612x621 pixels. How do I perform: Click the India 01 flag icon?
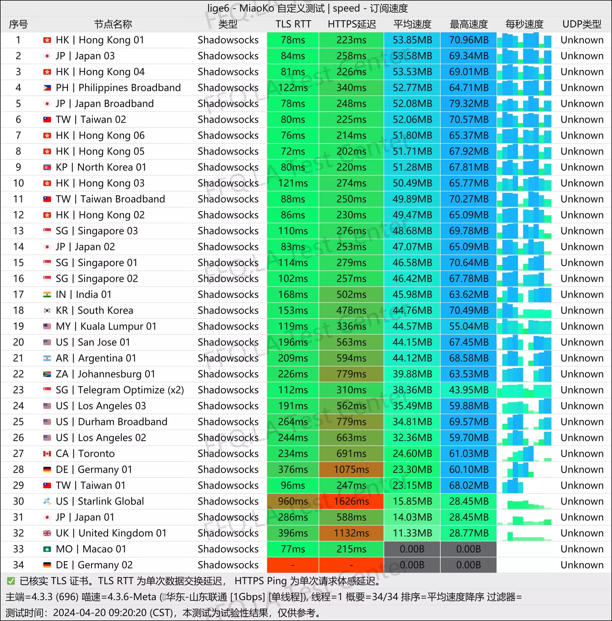(47, 295)
